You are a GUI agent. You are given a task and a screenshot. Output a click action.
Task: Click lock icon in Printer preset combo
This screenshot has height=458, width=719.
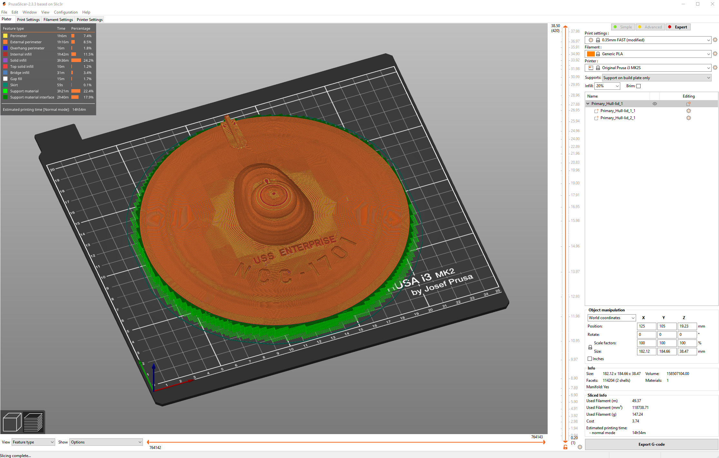[x=598, y=68]
